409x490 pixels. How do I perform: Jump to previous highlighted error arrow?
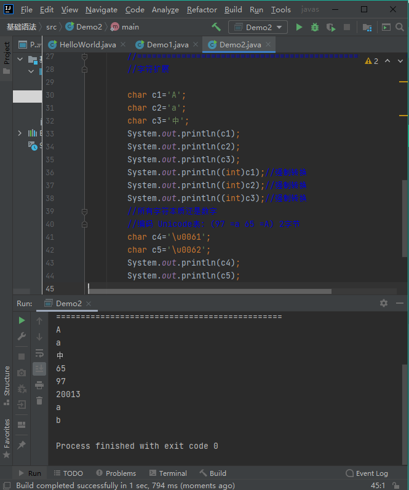(x=387, y=61)
